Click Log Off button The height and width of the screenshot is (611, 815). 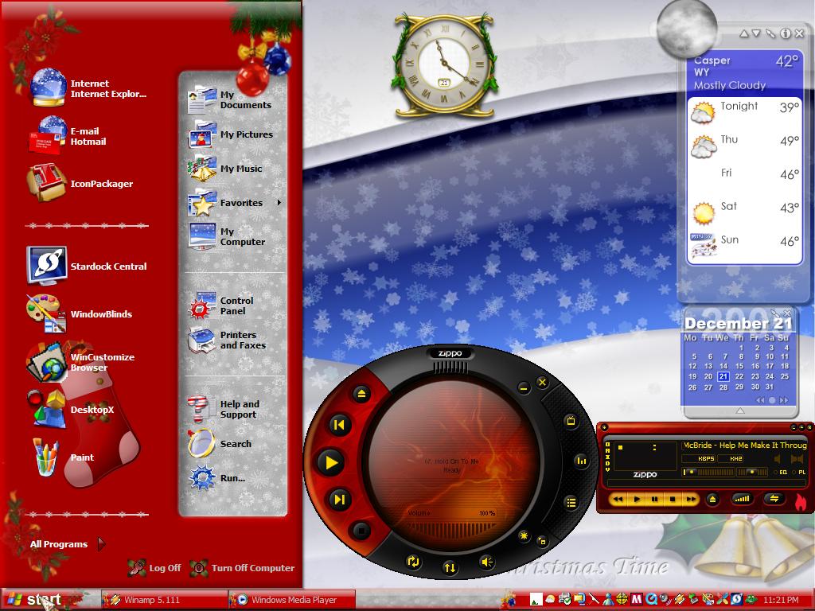(x=154, y=568)
